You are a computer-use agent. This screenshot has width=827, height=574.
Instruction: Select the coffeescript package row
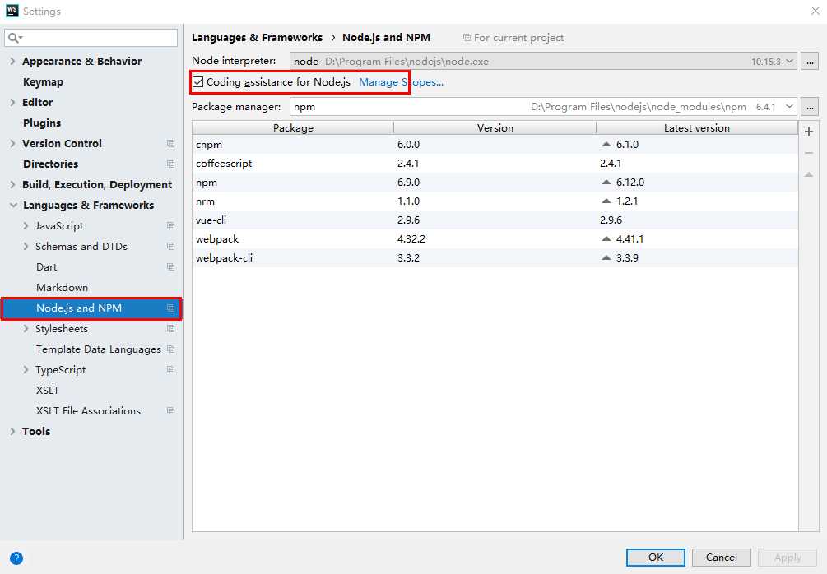495,164
